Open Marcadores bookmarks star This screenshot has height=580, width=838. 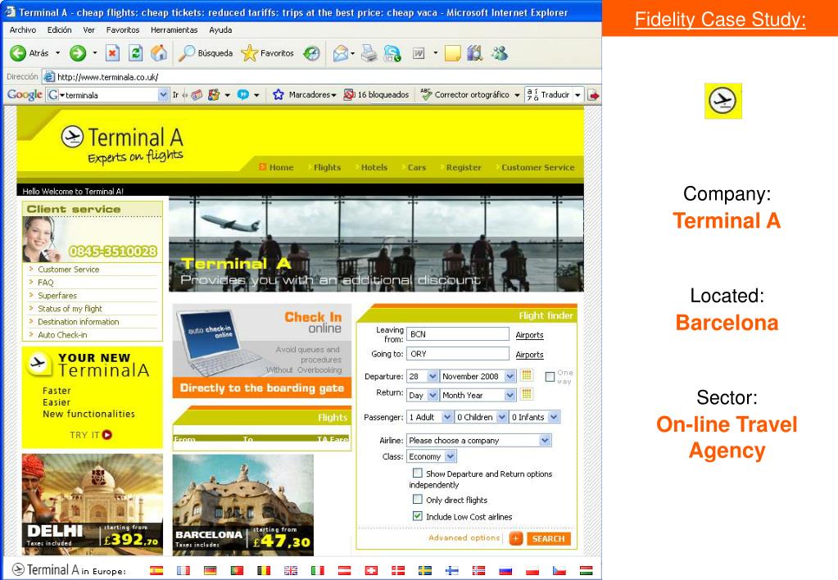pyautogui.click(x=305, y=95)
